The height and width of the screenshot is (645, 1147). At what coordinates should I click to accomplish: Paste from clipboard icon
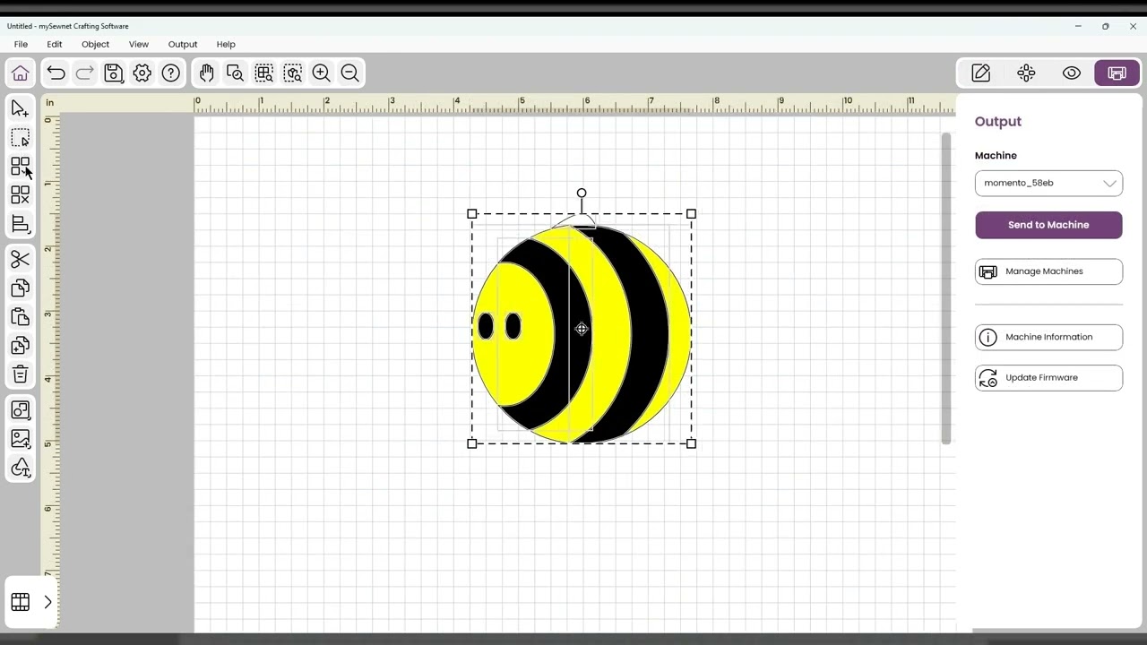point(20,317)
